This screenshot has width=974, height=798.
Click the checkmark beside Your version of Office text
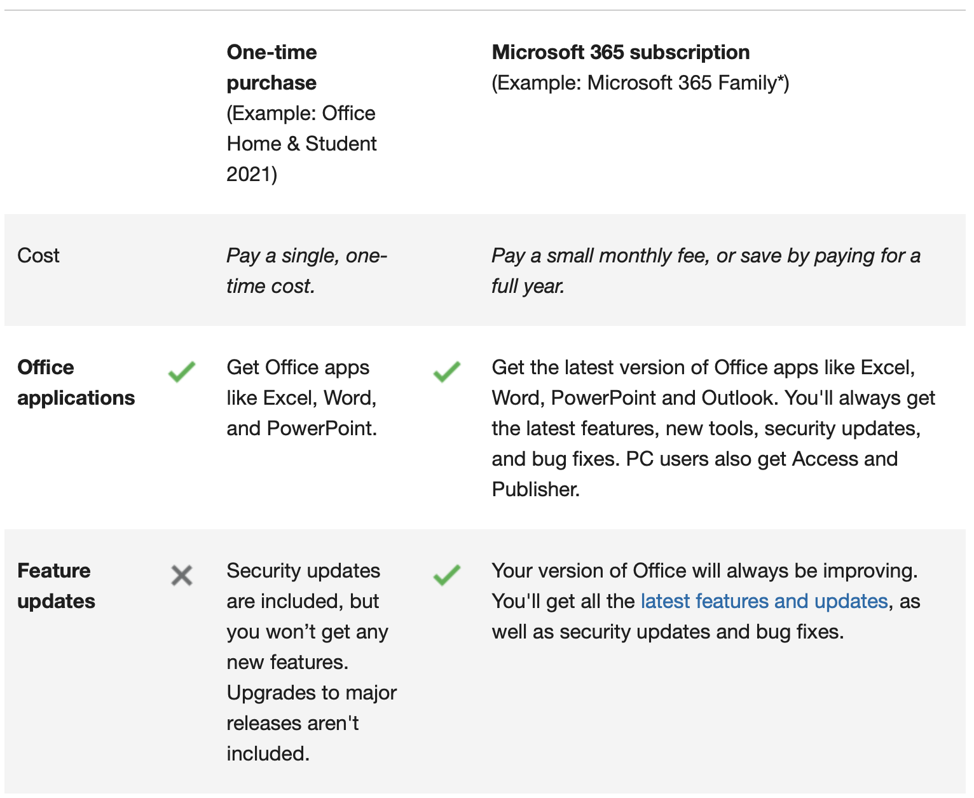click(447, 575)
